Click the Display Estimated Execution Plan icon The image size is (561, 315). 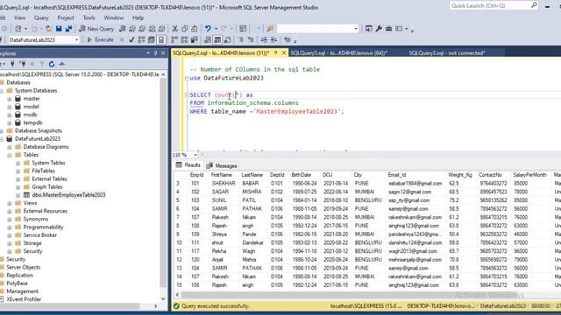(x=142, y=39)
